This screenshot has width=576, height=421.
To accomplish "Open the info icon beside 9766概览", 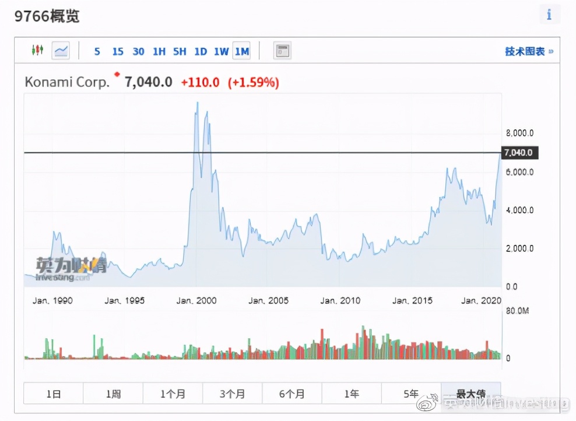I will [x=549, y=15].
